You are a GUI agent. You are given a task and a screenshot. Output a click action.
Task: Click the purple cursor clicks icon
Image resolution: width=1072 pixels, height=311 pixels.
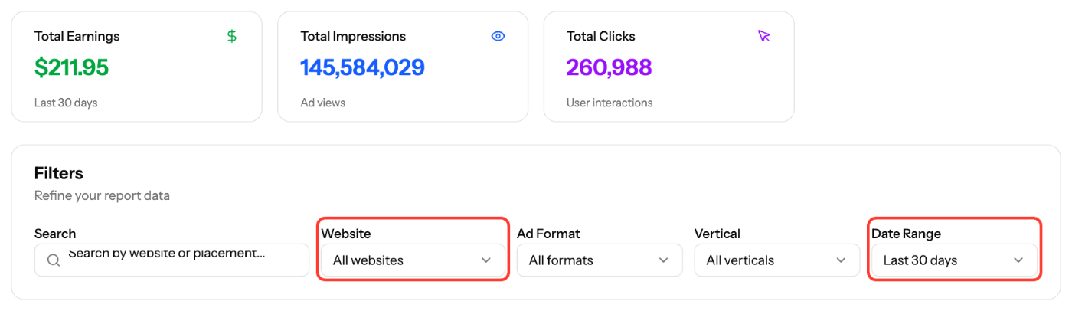[x=763, y=36]
